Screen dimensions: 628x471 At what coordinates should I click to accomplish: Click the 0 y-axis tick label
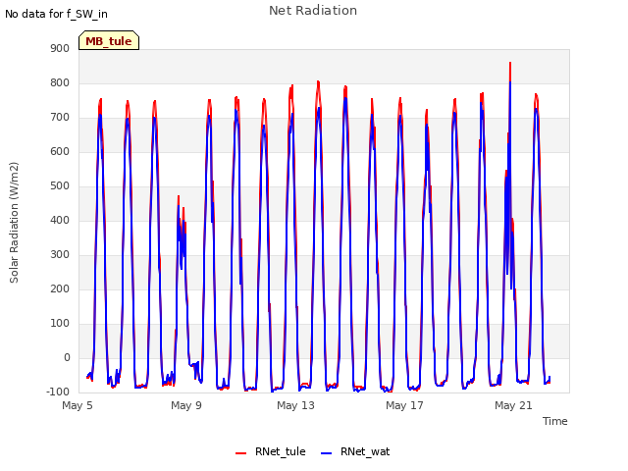click(x=67, y=357)
